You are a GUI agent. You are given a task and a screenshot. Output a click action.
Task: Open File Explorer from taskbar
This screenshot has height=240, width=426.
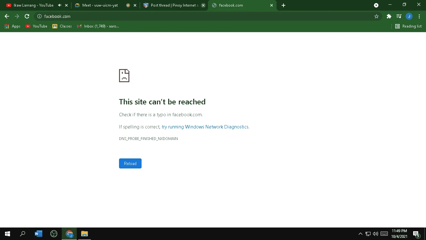[85, 233]
